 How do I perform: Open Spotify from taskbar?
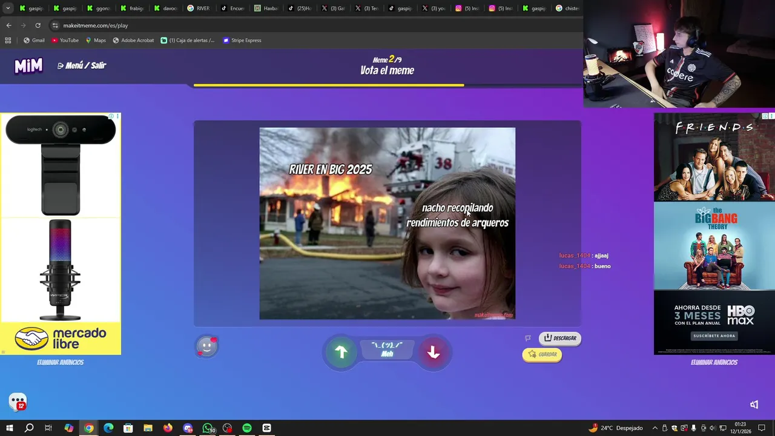click(247, 428)
